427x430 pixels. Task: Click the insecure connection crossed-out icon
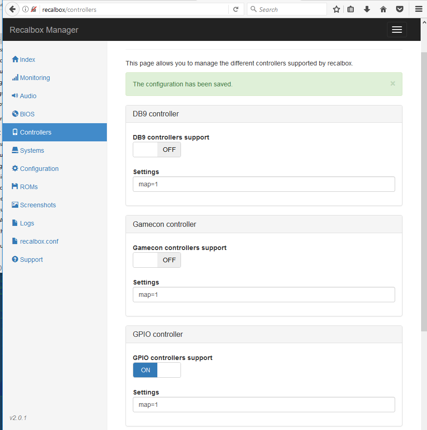click(34, 10)
